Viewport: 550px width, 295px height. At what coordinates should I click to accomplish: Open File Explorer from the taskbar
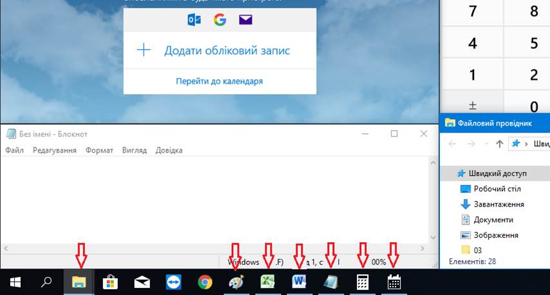(79, 282)
